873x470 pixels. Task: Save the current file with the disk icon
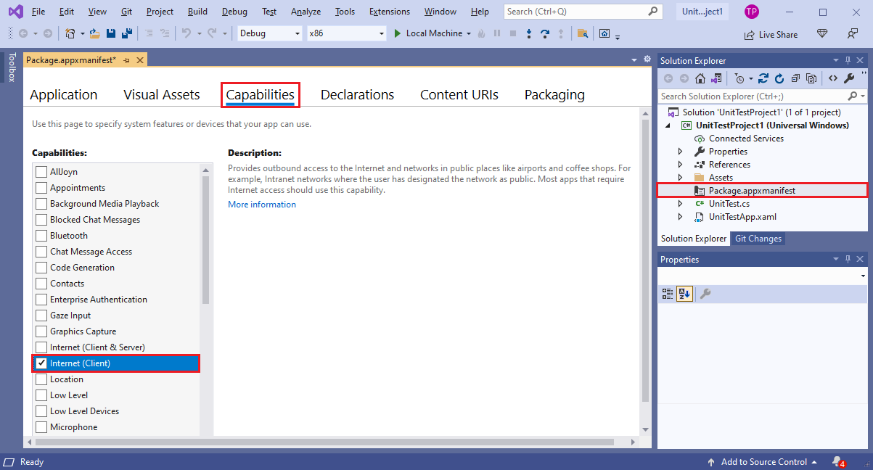click(x=111, y=33)
